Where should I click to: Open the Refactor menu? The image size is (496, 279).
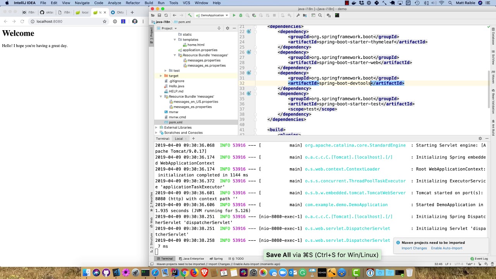pyautogui.click(x=133, y=3)
